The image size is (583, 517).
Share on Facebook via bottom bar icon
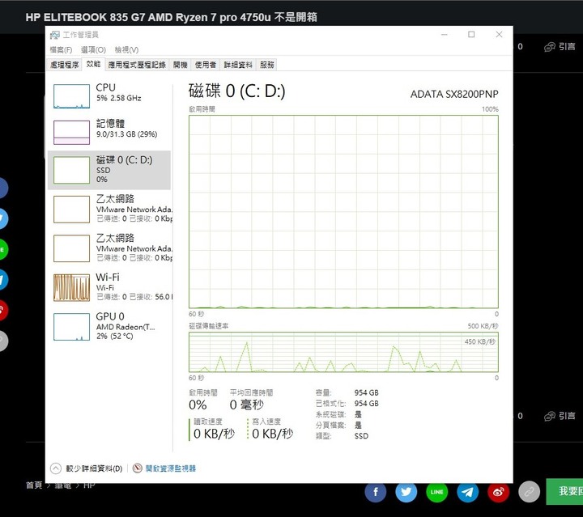(376, 492)
